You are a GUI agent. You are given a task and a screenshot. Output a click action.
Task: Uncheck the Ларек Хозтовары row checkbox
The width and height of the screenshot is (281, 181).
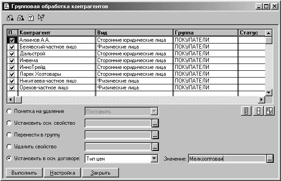(x=12, y=74)
